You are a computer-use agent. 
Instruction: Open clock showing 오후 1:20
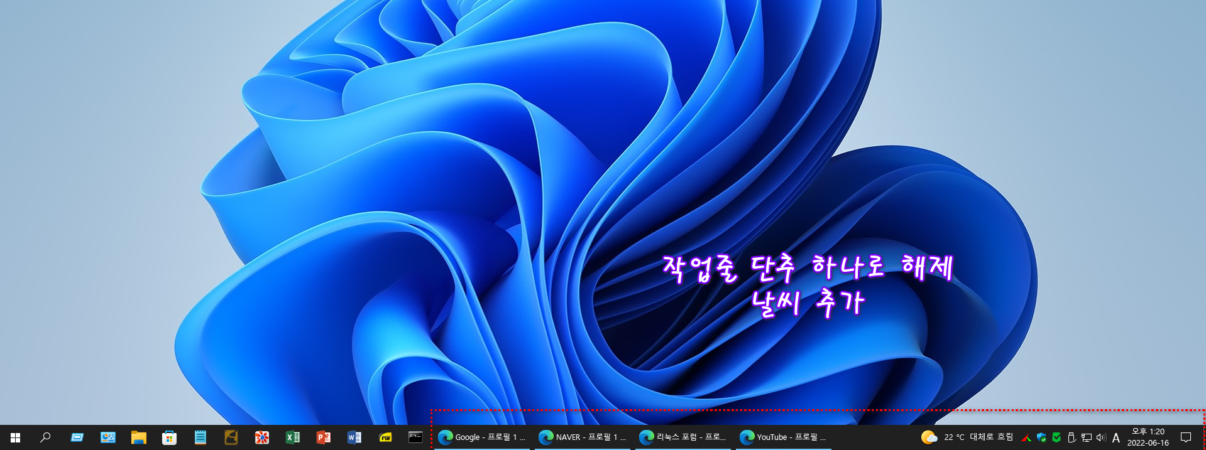click(x=1148, y=437)
